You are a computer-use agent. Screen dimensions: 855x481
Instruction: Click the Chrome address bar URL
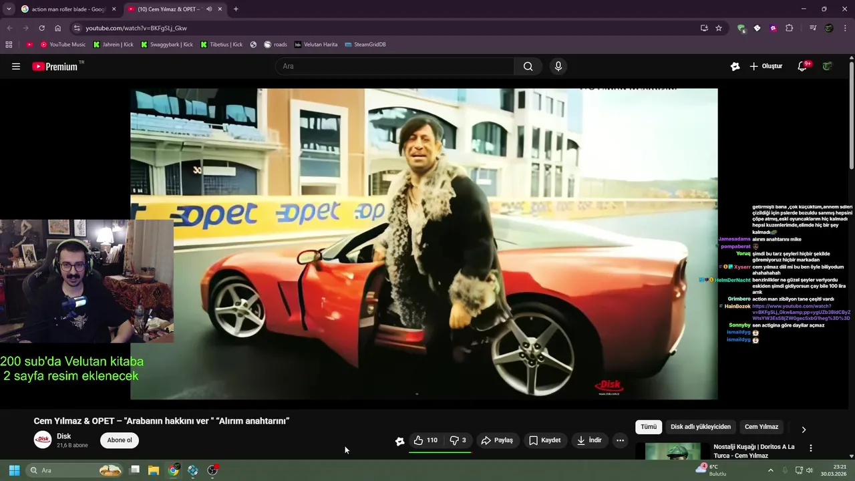[x=136, y=28]
